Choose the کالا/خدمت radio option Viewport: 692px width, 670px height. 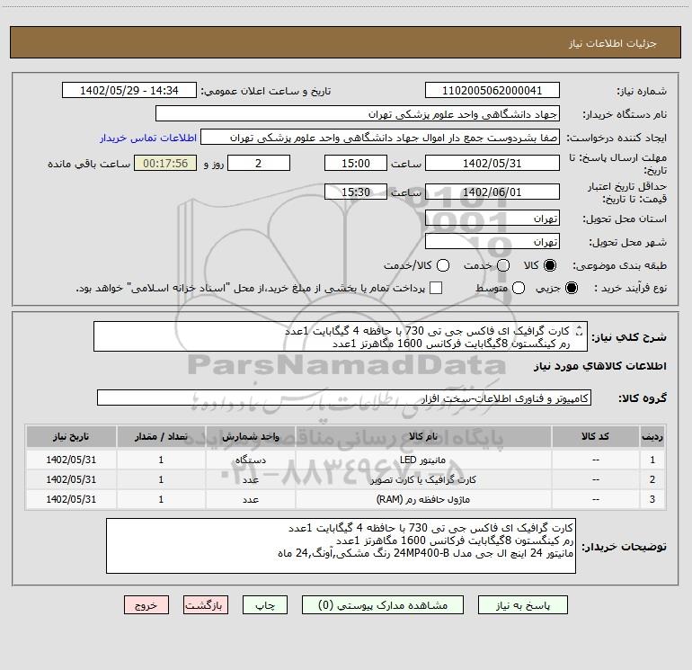[x=441, y=265]
